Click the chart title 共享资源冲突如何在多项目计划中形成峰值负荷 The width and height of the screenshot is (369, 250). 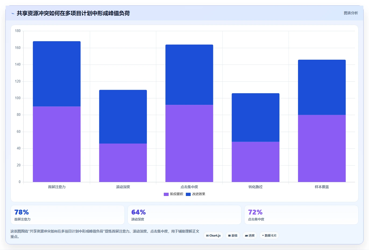[x=73, y=13]
